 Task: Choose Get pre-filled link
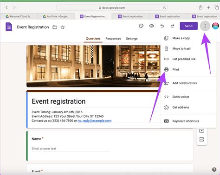pos(188,59)
